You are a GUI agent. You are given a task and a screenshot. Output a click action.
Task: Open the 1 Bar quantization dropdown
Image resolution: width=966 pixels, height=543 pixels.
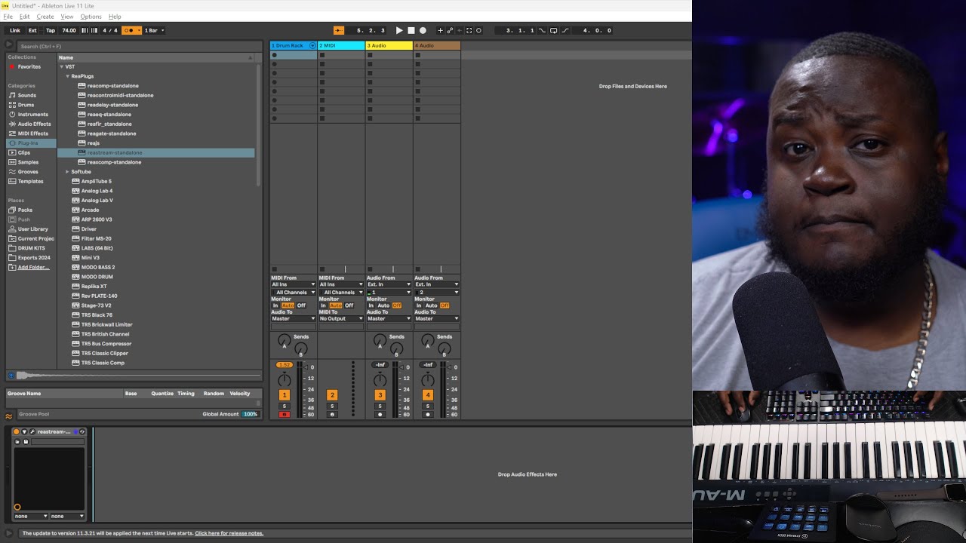point(154,31)
